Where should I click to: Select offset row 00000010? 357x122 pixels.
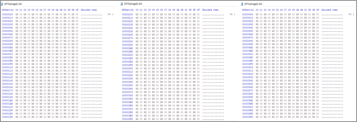pyautogui.click(x=8, y=18)
